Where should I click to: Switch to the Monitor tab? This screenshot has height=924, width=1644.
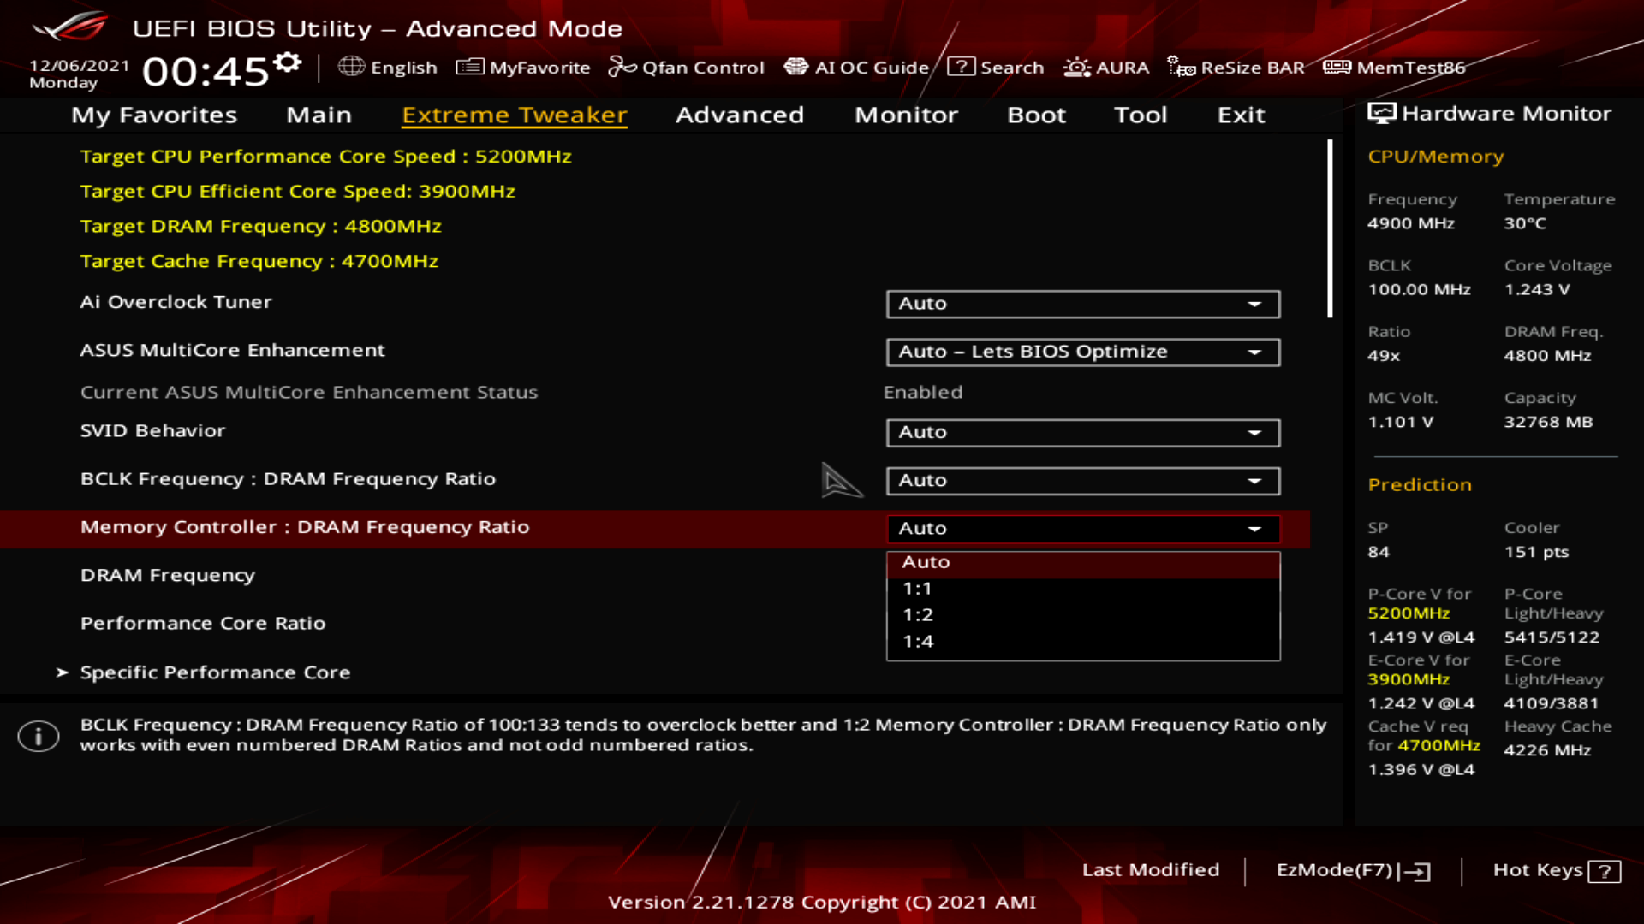point(906,115)
